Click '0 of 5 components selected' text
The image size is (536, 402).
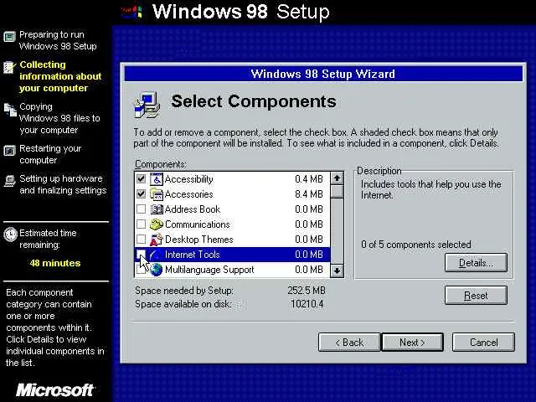pos(416,245)
